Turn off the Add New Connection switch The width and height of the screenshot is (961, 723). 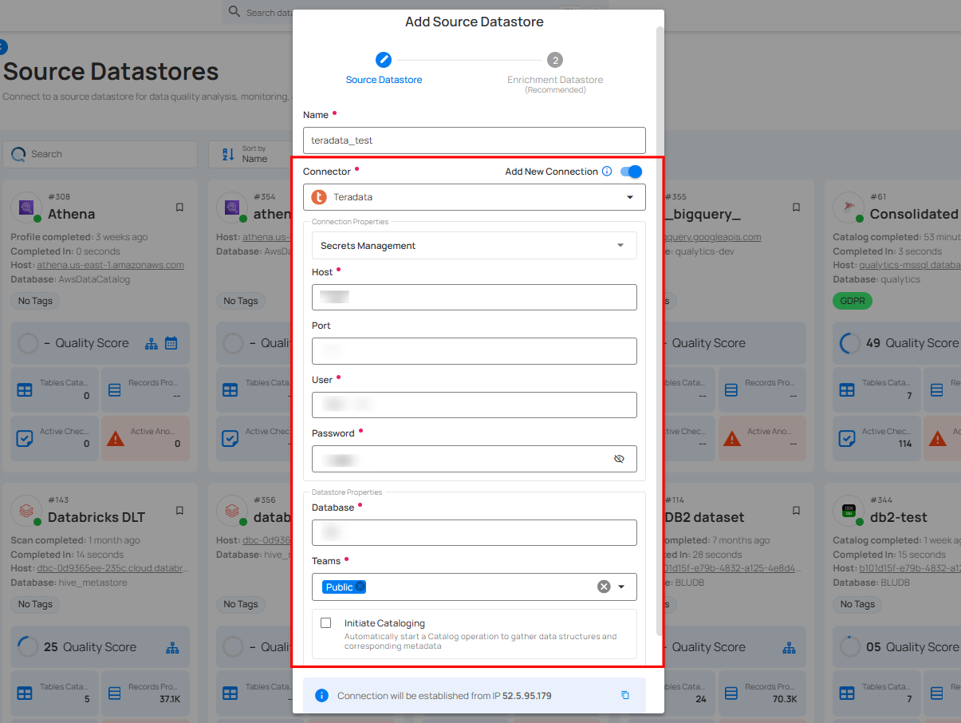click(x=630, y=172)
